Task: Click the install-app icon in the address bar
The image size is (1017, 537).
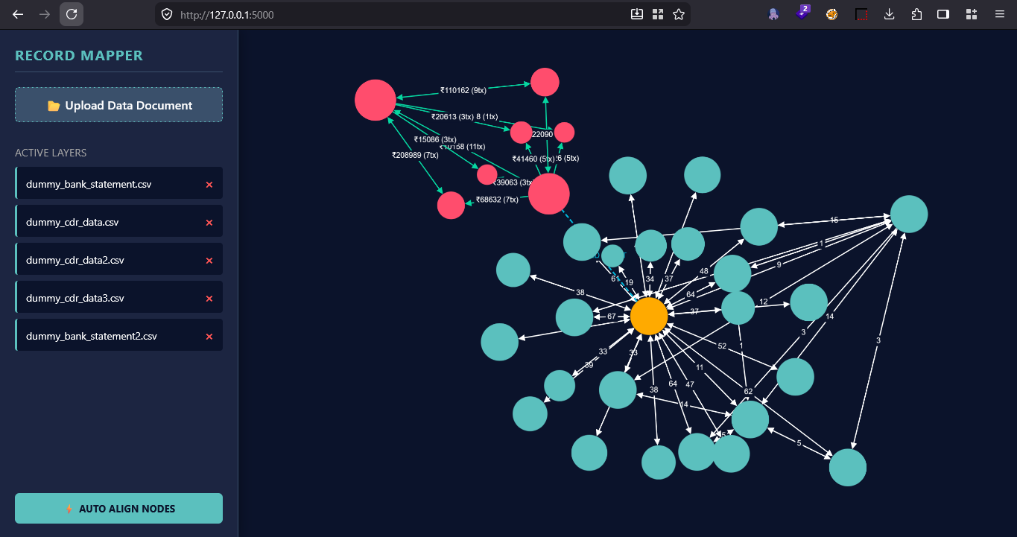Action: [637, 14]
